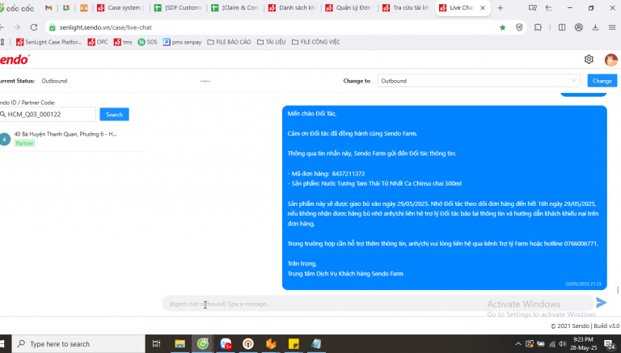Send the chat message with arrow icon
The height and width of the screenshot is (353, 621).
click(x=602, y=303)
